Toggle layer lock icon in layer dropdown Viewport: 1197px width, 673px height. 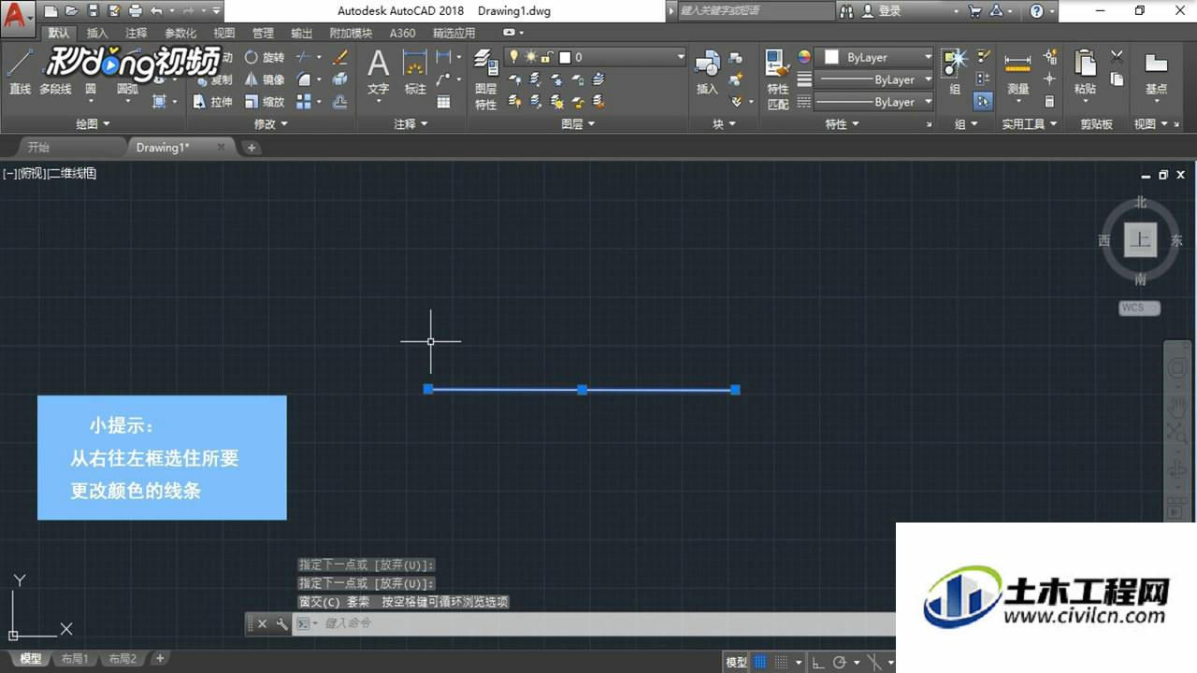pos(547,57)
